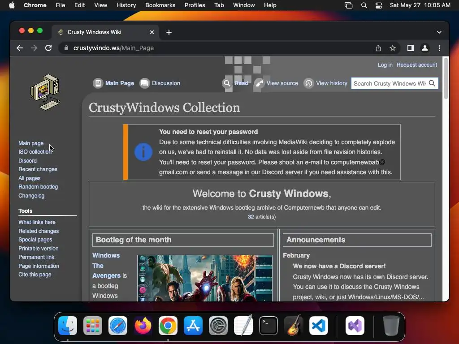Open the Changelog link

[x=31, y=196]
